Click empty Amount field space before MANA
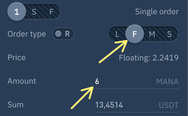The height and width of the screenshot is (116, 188). point(127,82)
